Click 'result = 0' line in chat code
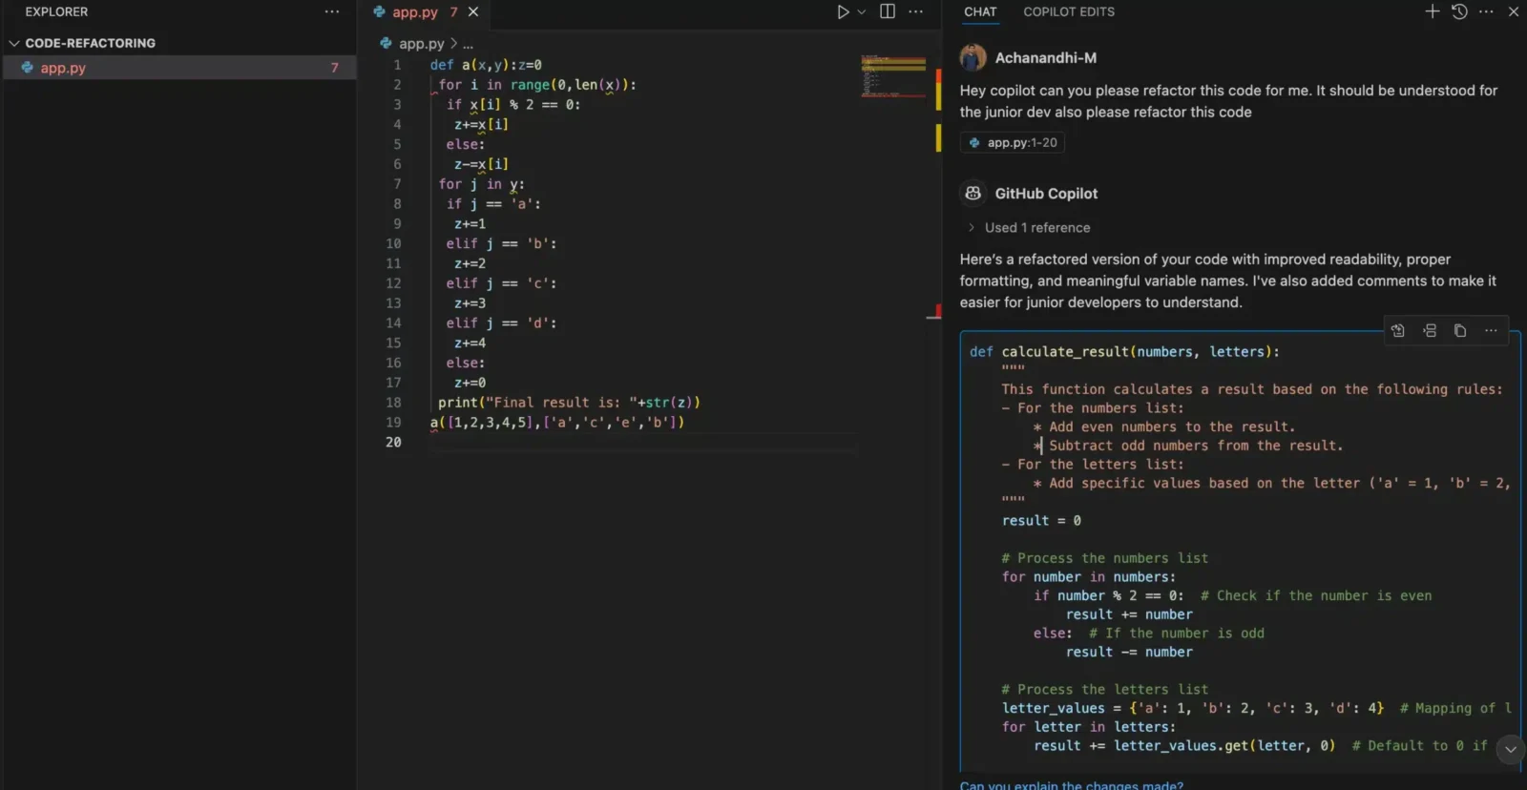 [1041, 520]
